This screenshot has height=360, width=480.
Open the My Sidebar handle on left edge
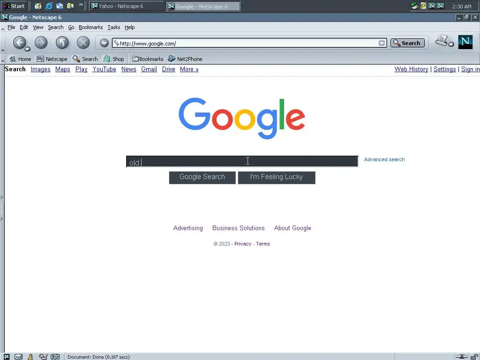(2, 209)
